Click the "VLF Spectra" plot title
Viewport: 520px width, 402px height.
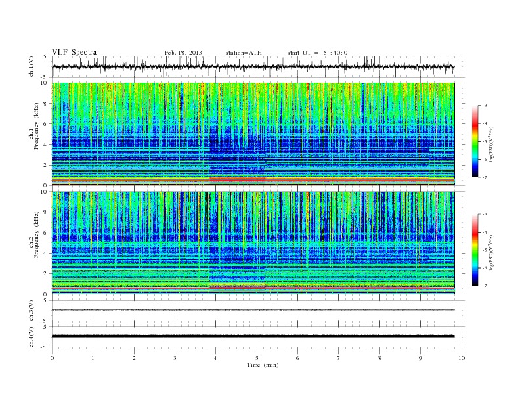point(74,52)
